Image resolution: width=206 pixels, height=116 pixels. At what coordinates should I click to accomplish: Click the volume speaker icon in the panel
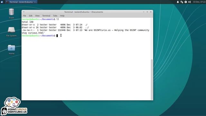(x=190, y=2)
